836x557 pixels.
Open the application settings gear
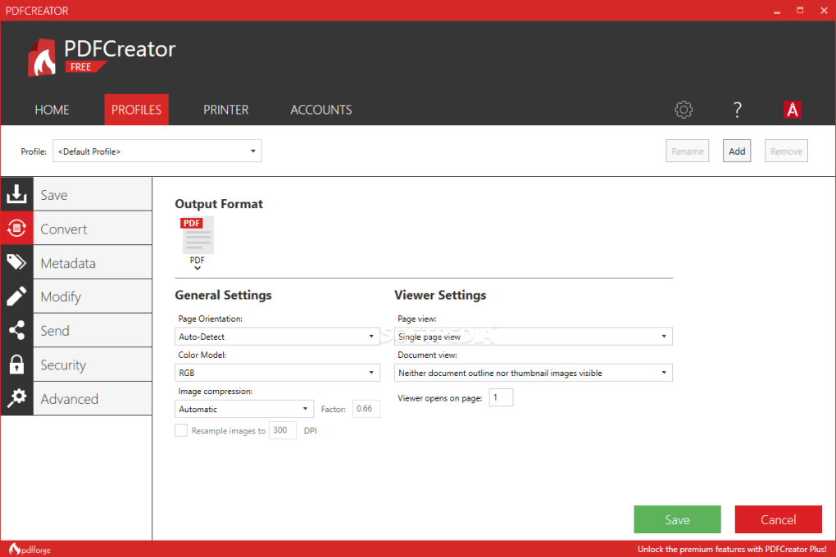pos(684,109)
